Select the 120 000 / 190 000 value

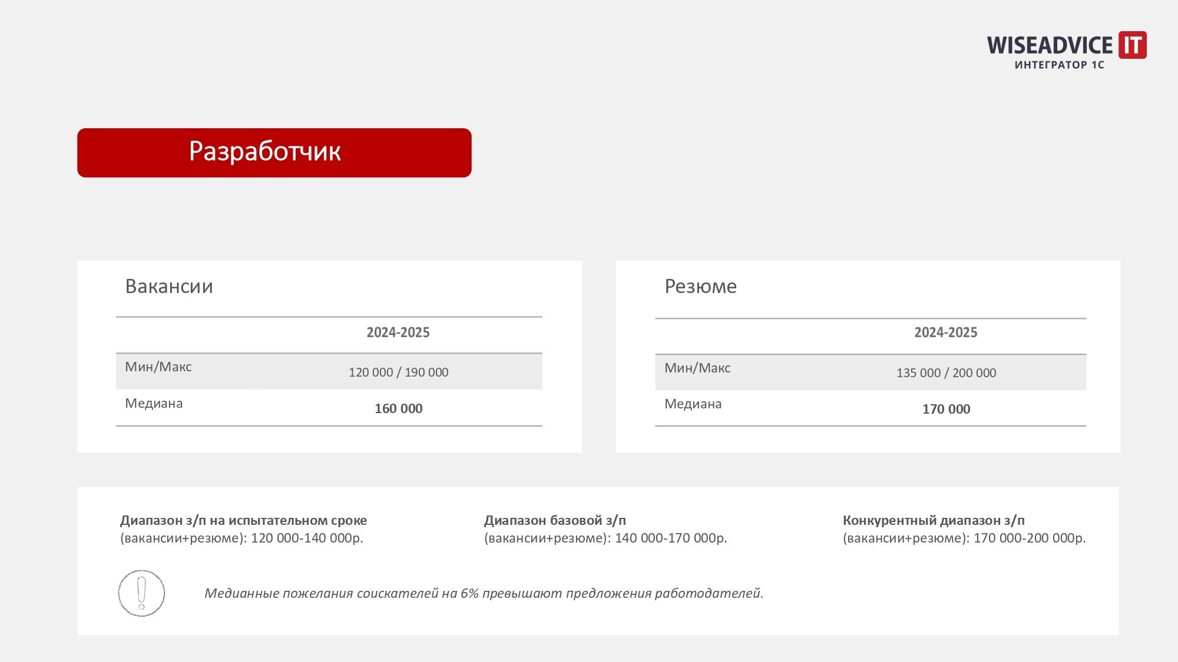(399, 372)
